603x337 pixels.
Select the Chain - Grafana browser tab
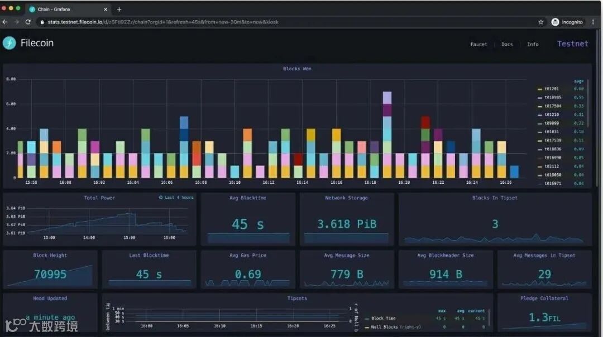click(69, 9)
